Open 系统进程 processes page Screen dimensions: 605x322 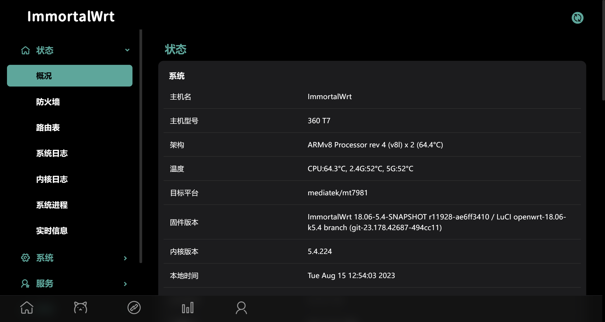pos(52,205)
